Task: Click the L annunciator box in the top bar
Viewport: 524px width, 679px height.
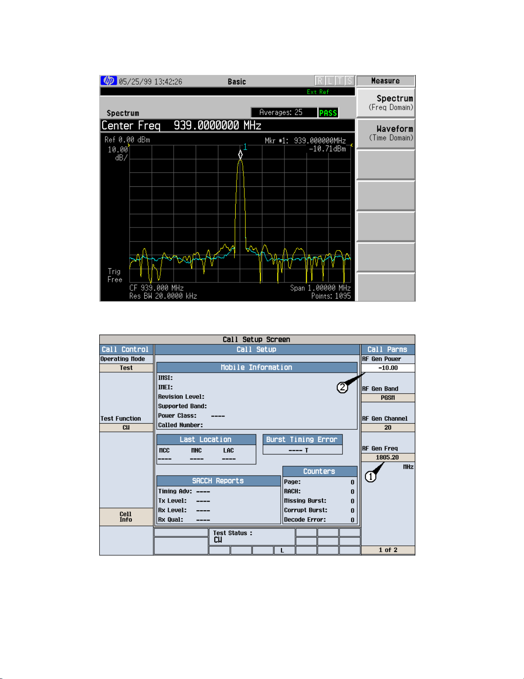Action: pos(330,81)
